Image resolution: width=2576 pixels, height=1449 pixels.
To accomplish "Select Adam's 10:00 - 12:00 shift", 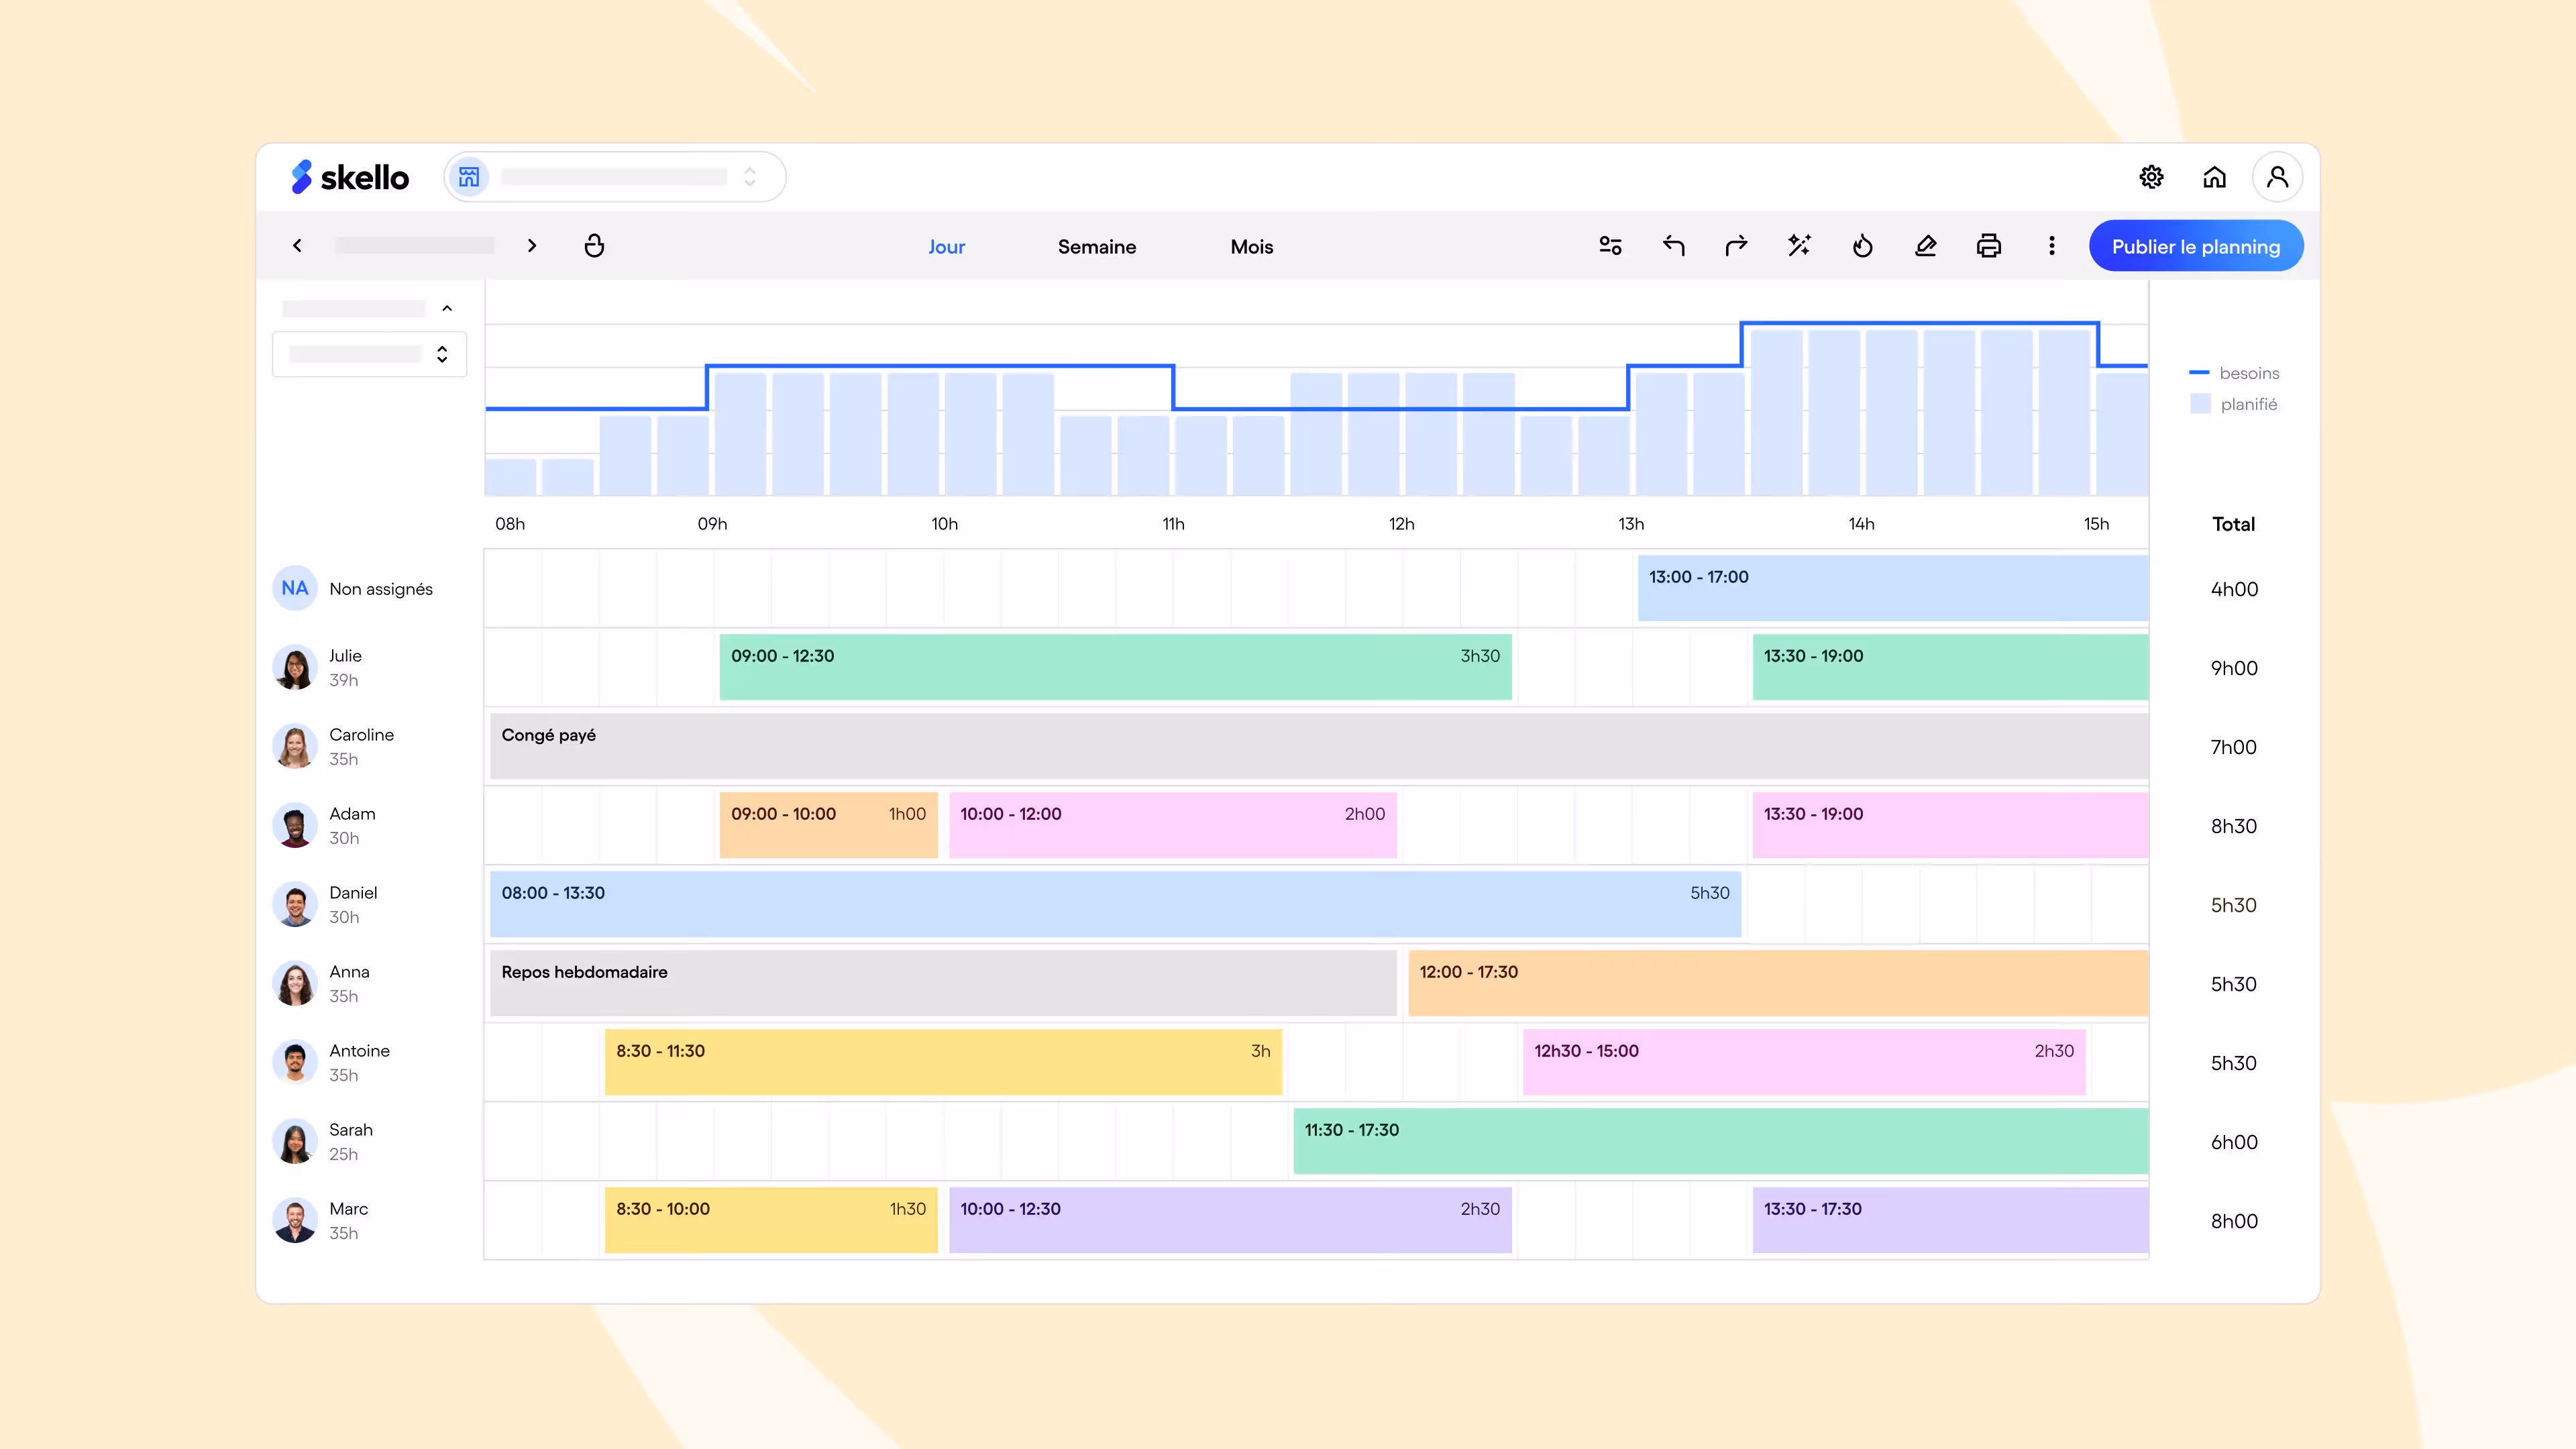I will pyautogui.click(x=1172, y=825).
